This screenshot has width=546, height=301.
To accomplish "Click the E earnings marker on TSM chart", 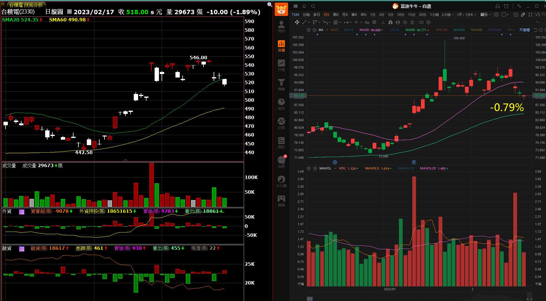I will (x=414, y=162).
